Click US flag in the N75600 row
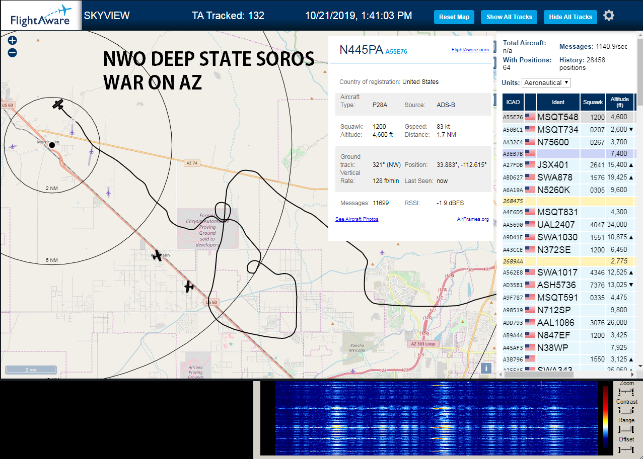This screenshot has width=643, height=459. [x=530, y=142]
